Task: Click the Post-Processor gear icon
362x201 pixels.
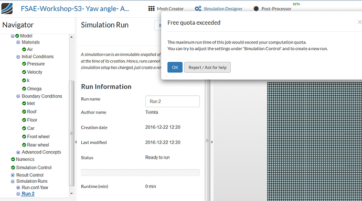Action: pos(256,8)
